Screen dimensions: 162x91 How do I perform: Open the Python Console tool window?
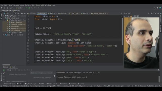[52, 84]
